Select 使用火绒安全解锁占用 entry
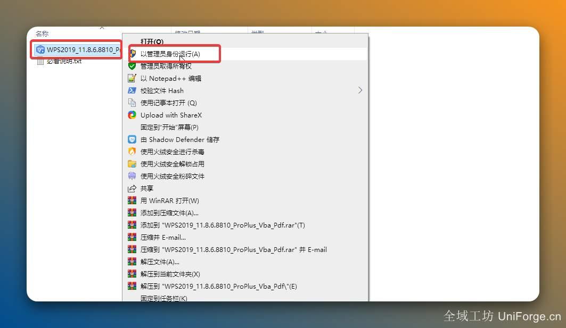The image size is (566, 328). (x=172, y=164)
